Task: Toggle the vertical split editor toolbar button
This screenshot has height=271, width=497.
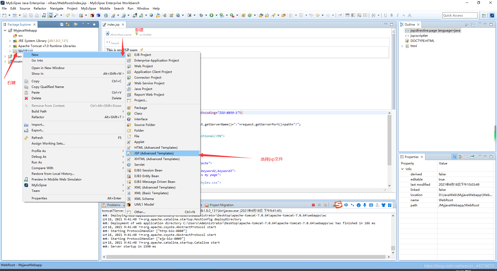Action: [x=353, y=16]
